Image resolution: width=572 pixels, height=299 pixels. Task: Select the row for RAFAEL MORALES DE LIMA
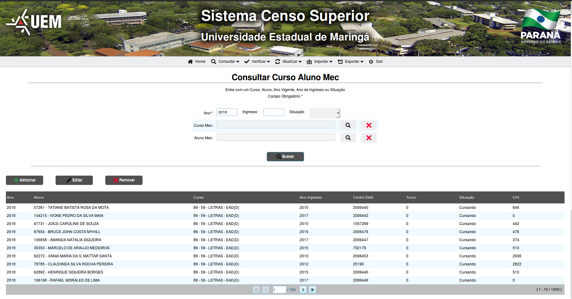[124, 280]
